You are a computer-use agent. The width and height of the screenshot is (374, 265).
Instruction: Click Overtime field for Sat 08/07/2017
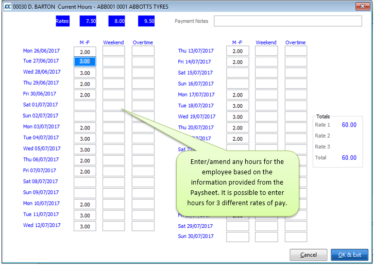[x=143, y=182]
